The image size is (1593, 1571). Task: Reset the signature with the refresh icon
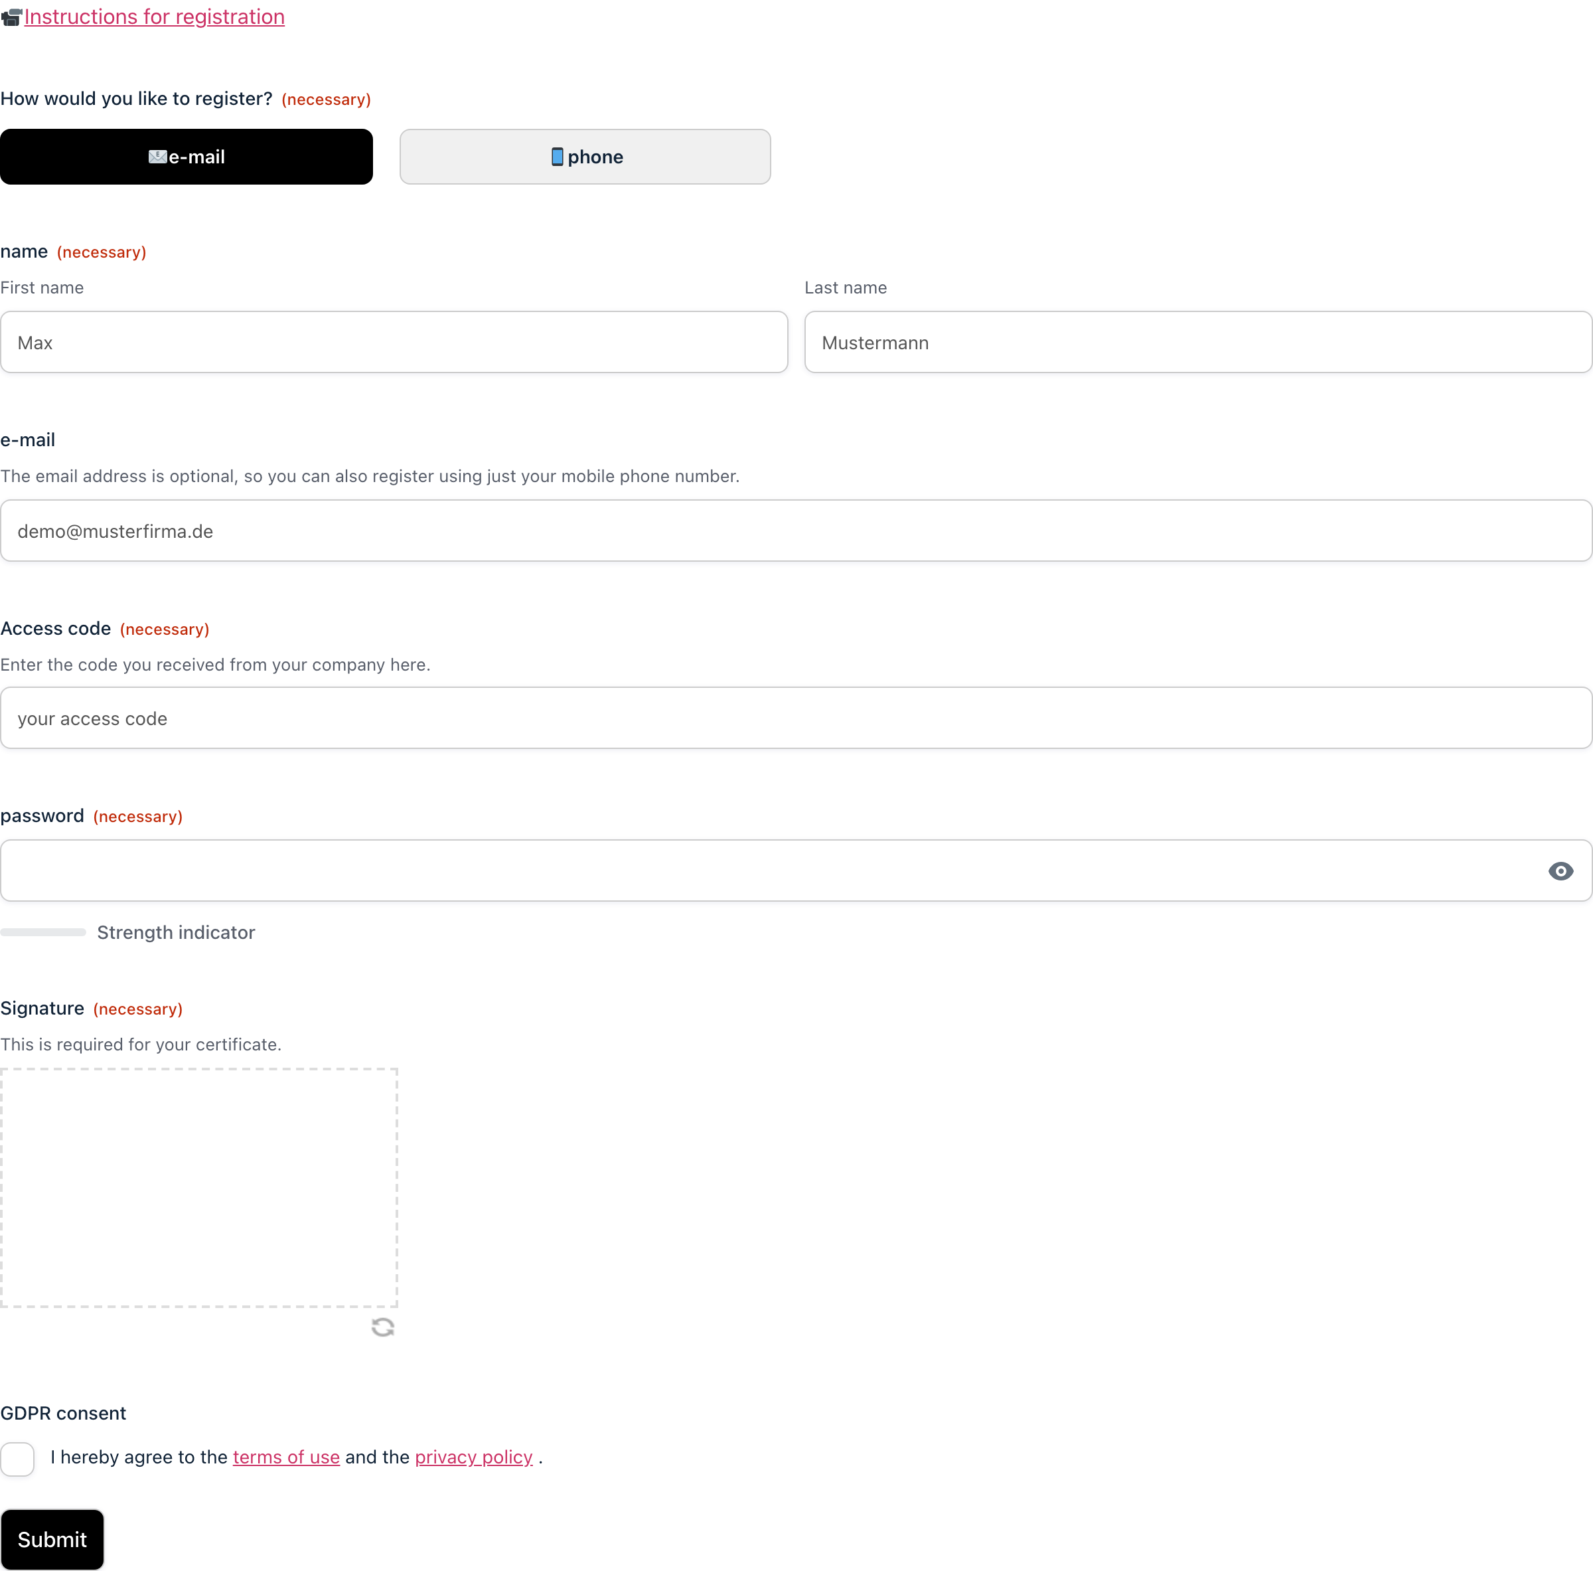pyautogui.click(x=382, y=1327)
